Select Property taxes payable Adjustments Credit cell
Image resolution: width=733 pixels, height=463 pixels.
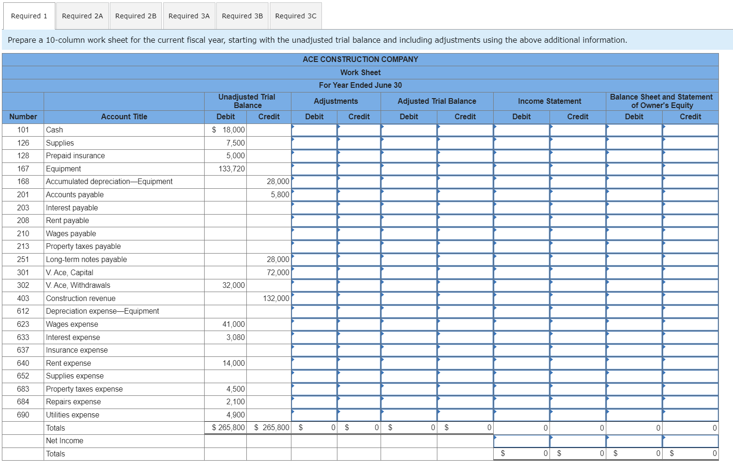point(359,247)
